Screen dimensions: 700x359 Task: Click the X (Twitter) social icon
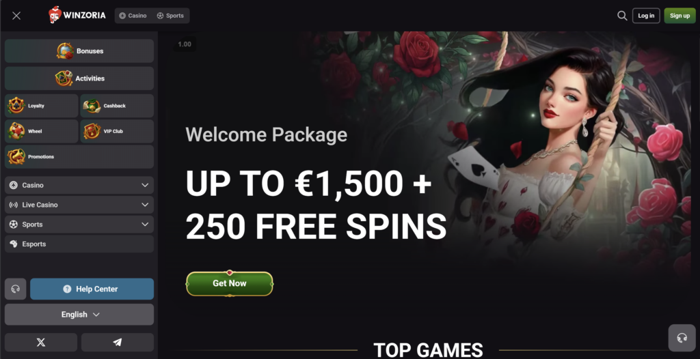[41, 343]
